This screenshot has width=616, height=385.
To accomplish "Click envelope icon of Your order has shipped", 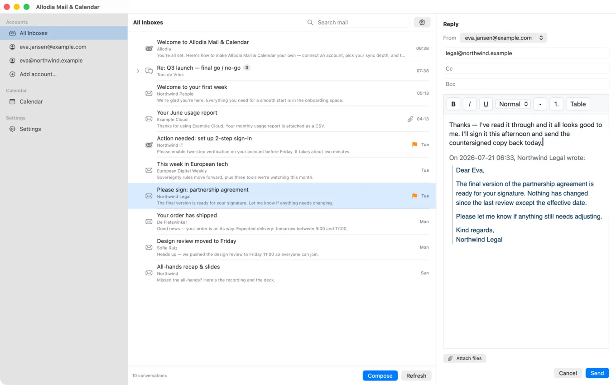I will [149, 222].
